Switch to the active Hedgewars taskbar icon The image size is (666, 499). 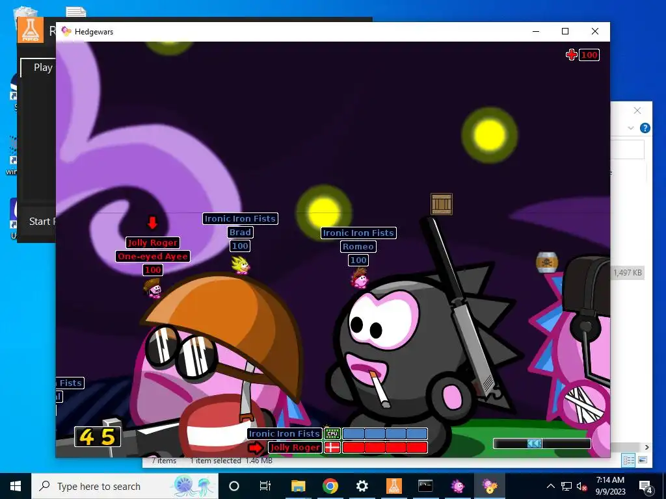[489, 486]
